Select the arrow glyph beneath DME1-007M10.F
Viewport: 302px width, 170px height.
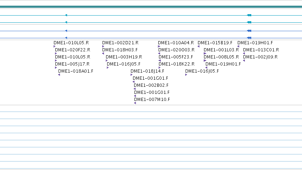135,103
